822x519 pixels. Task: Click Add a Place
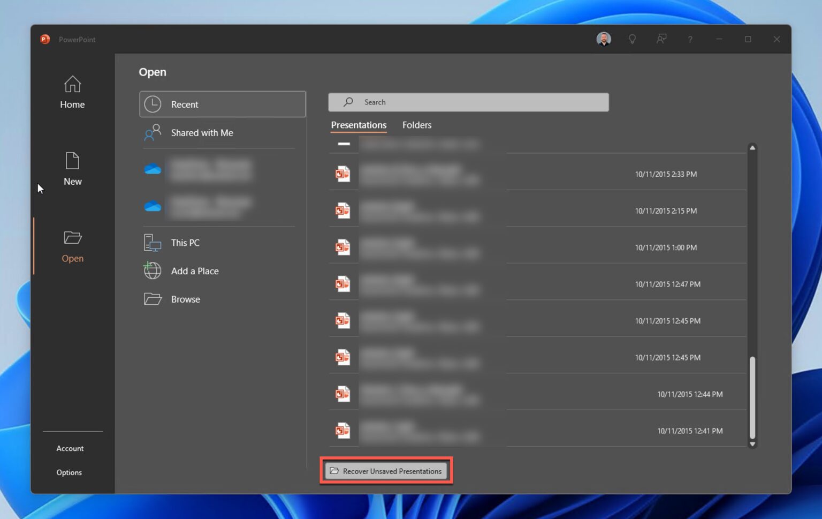coord(194,270)
